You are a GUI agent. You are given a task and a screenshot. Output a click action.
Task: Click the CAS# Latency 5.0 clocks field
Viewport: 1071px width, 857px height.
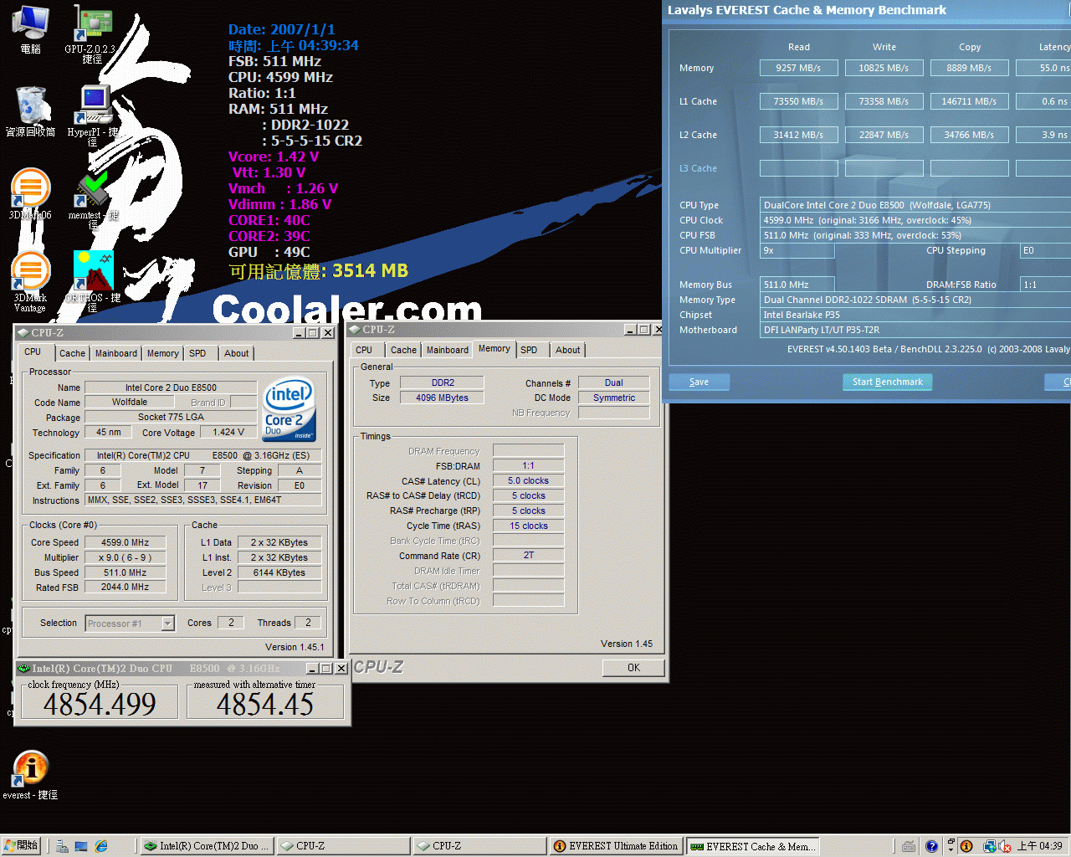coord(528,480)
